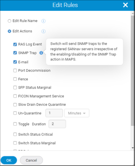The height and width of the screenshot is (166, 135).
Task: Enable SFP Status Marginal checkbox
Action: [x=15, y=88]
